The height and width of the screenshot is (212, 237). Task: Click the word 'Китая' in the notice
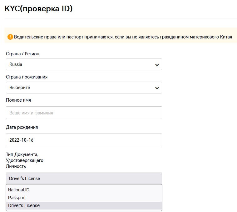pos(225,37)
